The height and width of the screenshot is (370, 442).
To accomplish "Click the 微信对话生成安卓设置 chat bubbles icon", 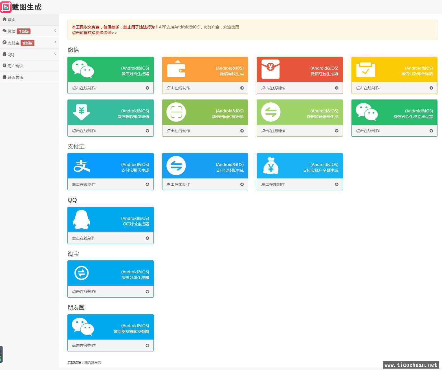I will point(366,112).
